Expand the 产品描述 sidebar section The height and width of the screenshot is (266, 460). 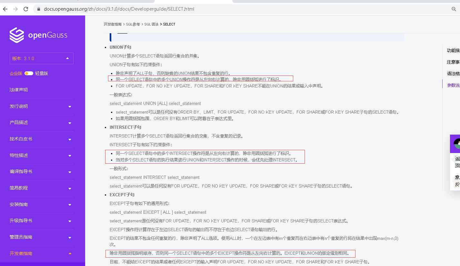(70, 123)
